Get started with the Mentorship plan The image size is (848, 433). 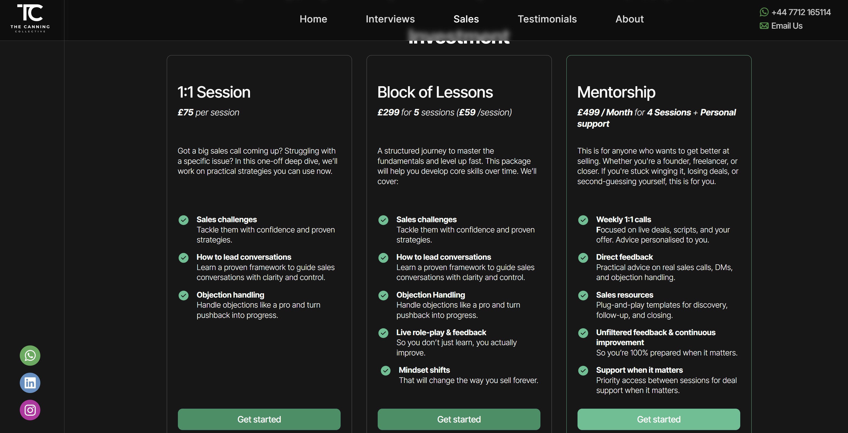[x=658, y=419]
